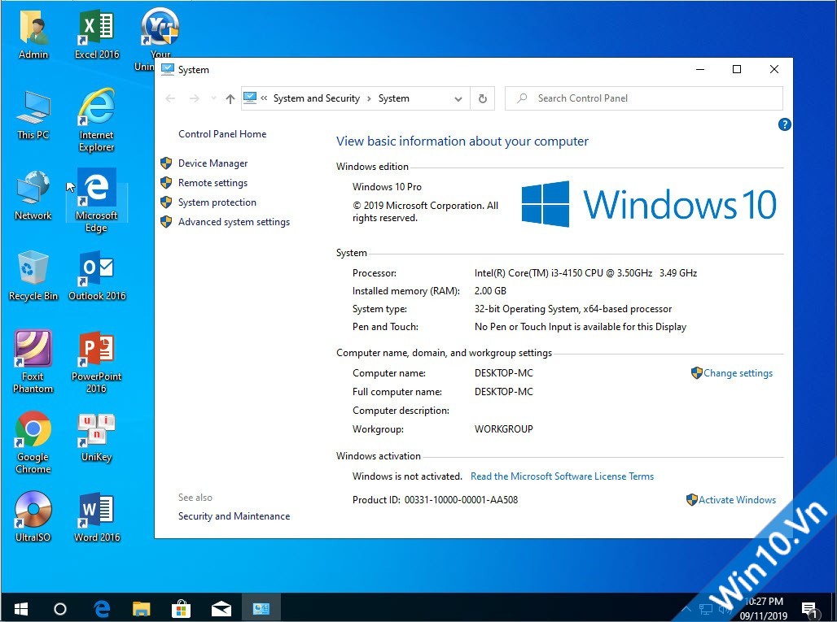Maximize the System window
Image resolution: width=837 pixels, height=622 pixels.
point(737,69)
